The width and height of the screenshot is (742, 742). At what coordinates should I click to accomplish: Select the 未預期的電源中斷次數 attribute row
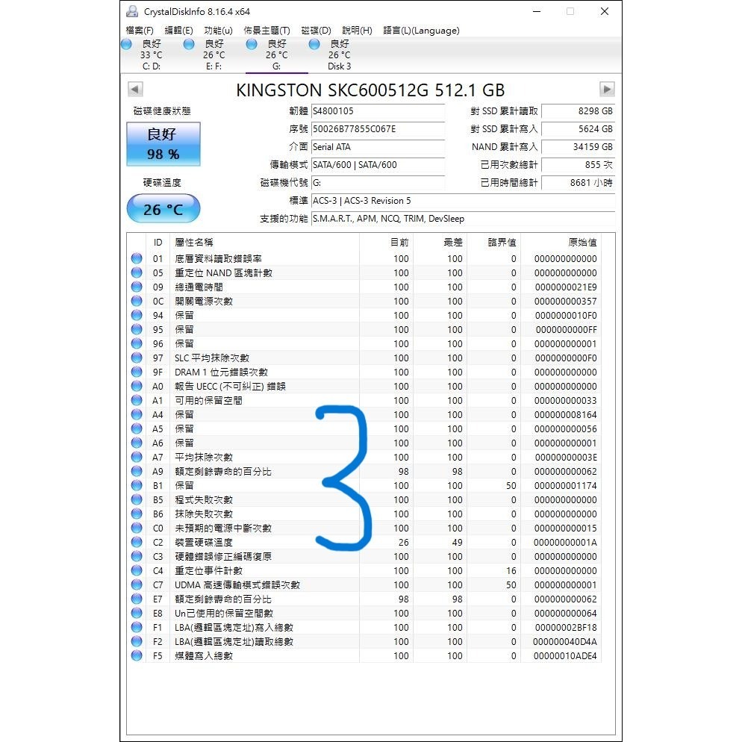[x=364, y=528]
